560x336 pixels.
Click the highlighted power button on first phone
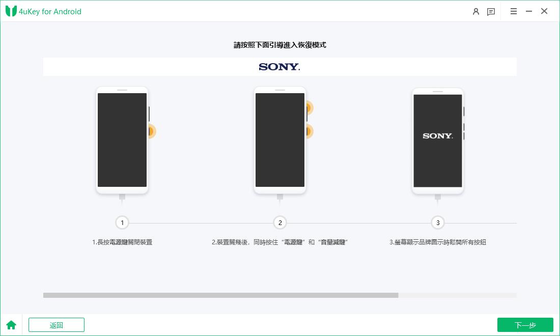[x=151, y=131]
